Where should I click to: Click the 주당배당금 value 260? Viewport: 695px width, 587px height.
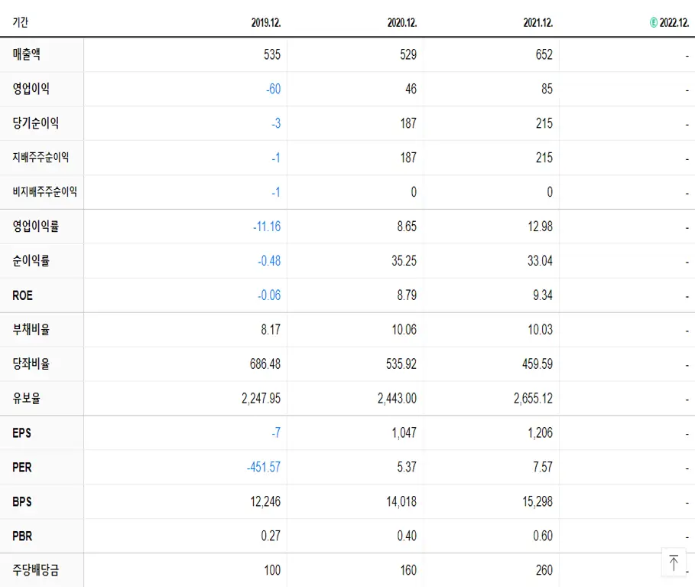(544, 570)
